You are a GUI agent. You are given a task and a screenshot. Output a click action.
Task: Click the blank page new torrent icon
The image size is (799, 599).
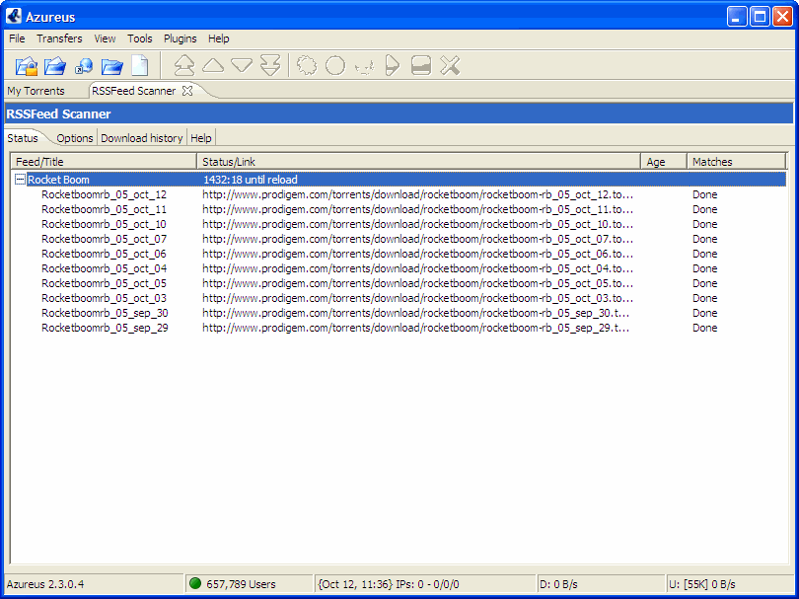[x=140, y=66]
